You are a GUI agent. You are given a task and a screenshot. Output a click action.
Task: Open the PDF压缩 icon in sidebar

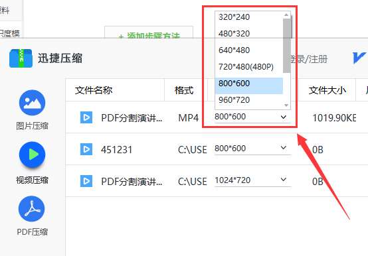tap(32, 209)
